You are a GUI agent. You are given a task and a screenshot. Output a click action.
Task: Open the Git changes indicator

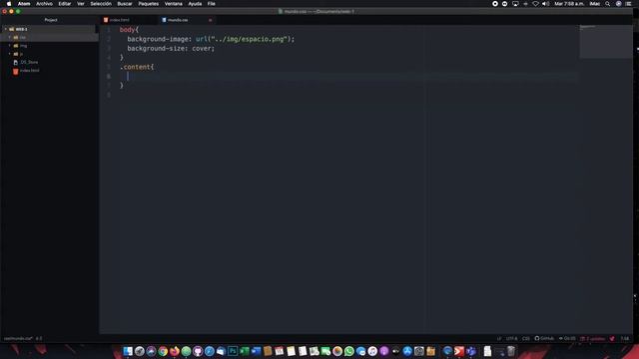[567, 339]
